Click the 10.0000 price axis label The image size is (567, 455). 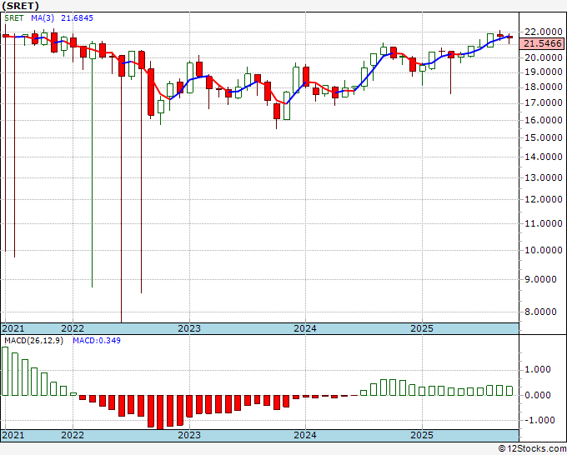point(543,250)
